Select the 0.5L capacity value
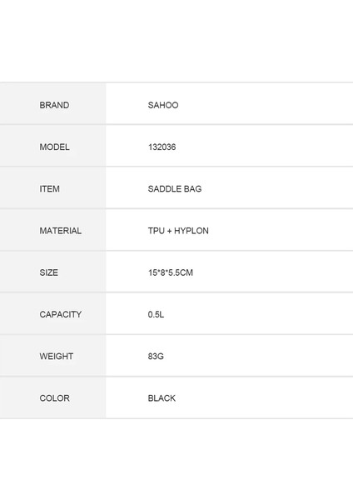353x500 pixels. tap(156, 314)
